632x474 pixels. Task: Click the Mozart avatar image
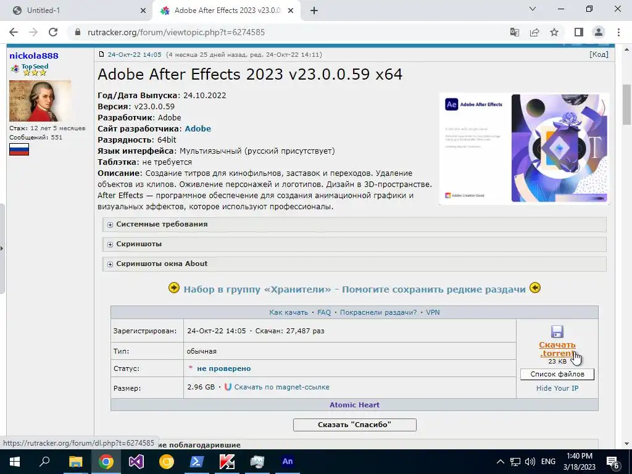pyautogui.click(x=40, y=101)
